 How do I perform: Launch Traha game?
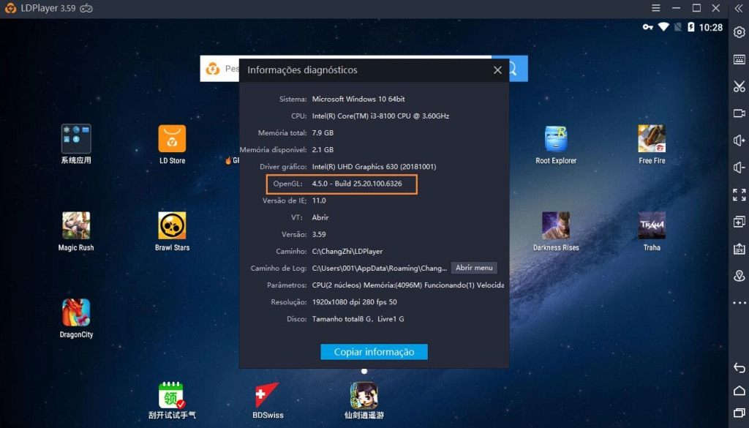tap(652, 232)
